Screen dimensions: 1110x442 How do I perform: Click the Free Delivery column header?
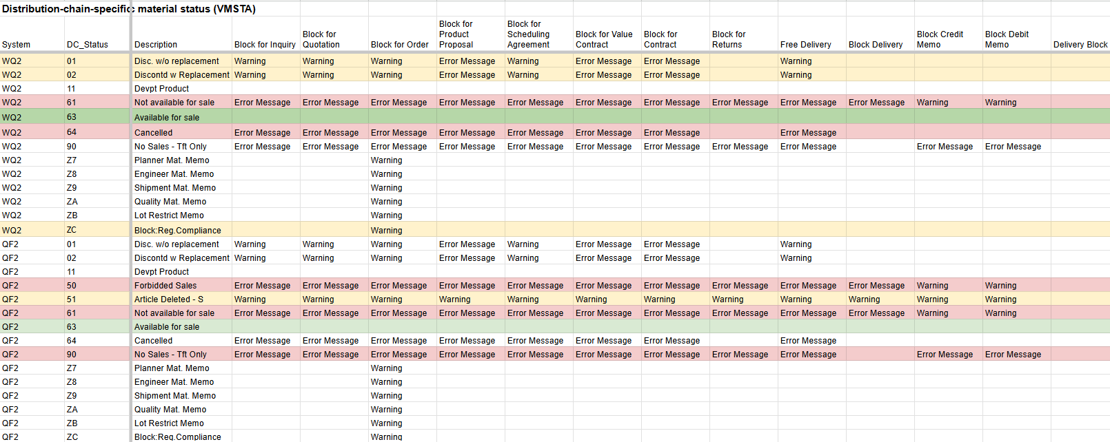pos(806,45)
